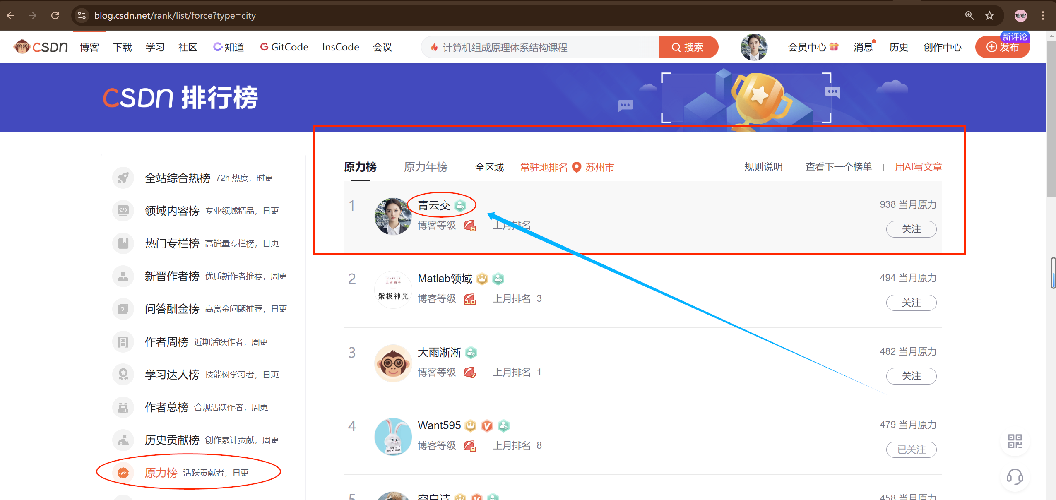Click the location pin icon near 苏州市
The height and width of the screenshot is (500, 1056).
pyautogui.click(x=576, y=167)
